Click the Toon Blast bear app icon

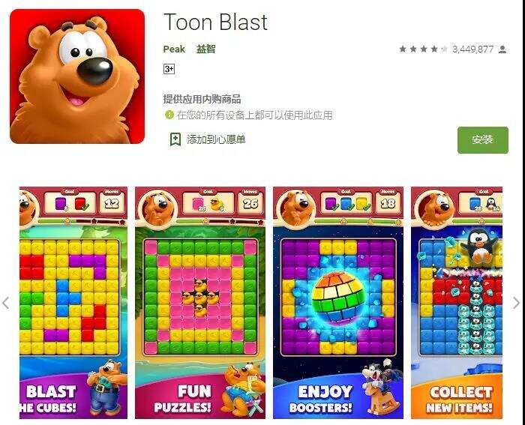click(77, 76)
